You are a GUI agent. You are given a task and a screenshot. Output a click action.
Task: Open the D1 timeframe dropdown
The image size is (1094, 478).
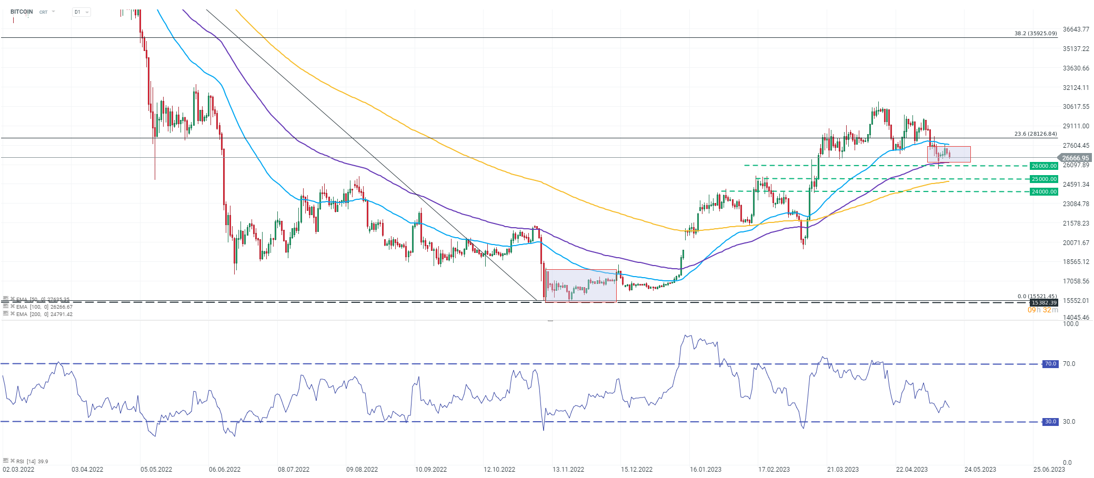click(x=81, y=12)
